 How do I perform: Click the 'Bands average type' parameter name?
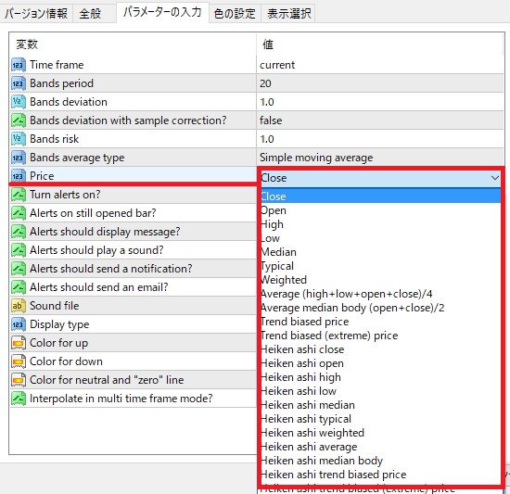77,158
